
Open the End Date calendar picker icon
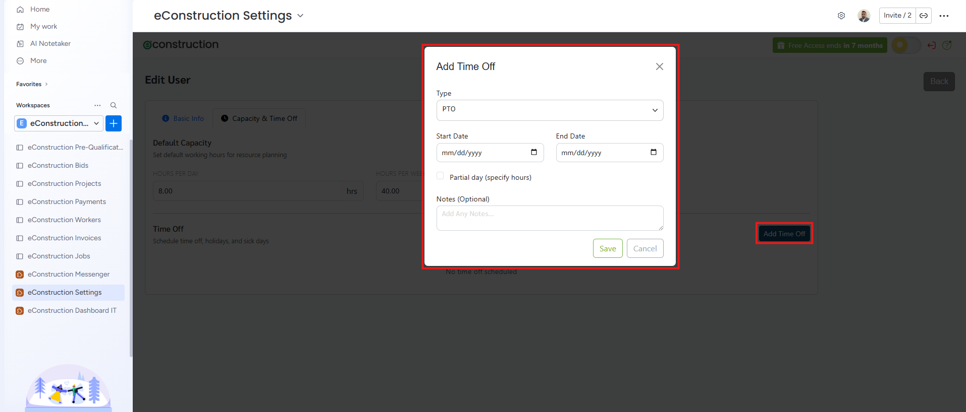(x=654, y=153)
